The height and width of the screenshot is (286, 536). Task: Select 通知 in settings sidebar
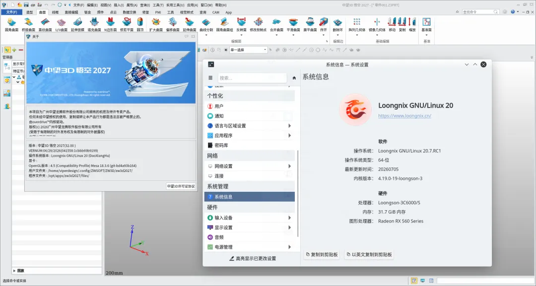pyautogui.click(x=250, y=116)
